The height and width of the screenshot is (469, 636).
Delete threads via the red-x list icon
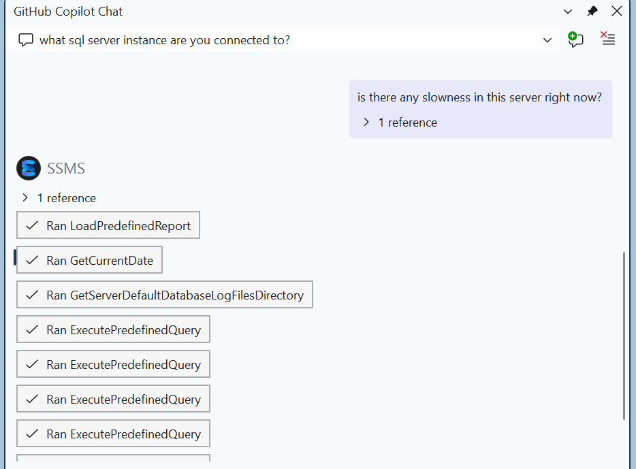point(607,39)
